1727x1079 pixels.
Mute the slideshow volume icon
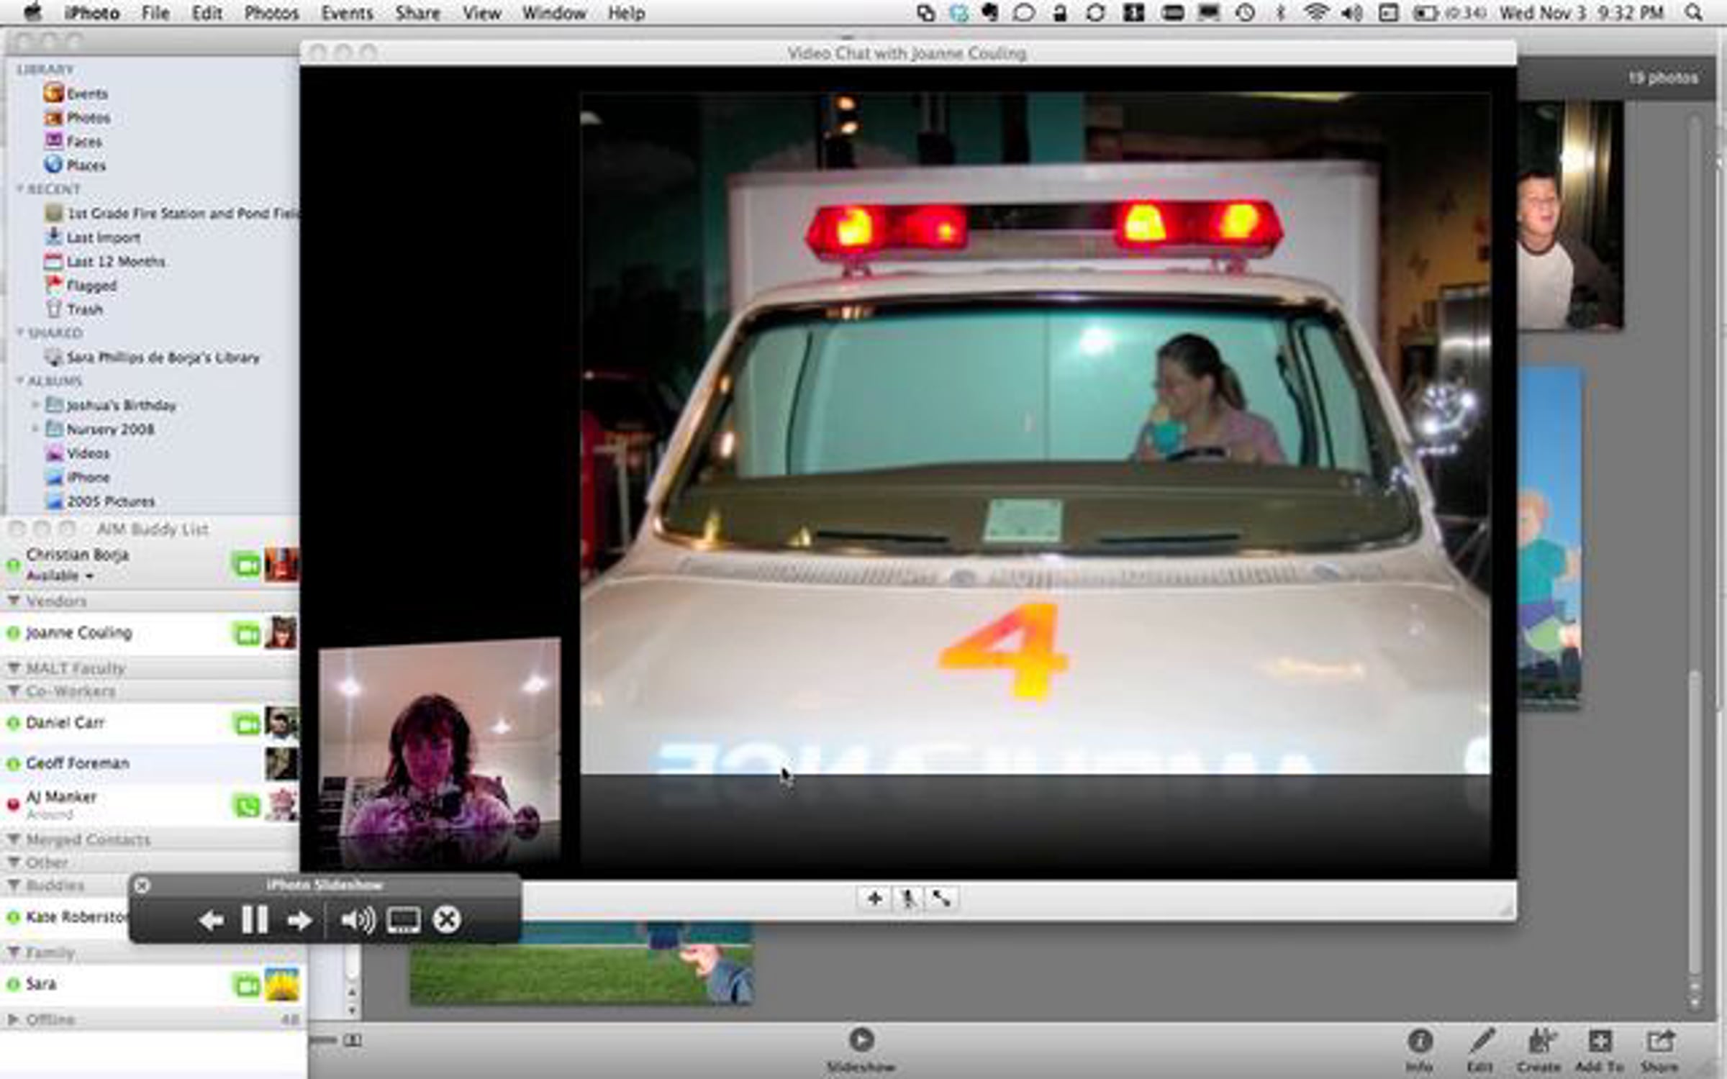click(x=357, y=920)
